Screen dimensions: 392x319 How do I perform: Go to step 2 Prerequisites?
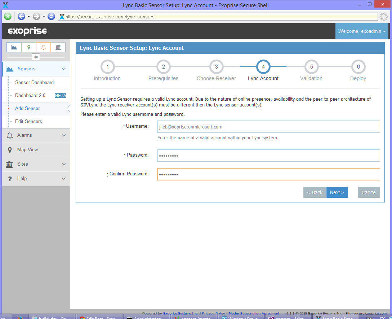(x=164, y=67)
